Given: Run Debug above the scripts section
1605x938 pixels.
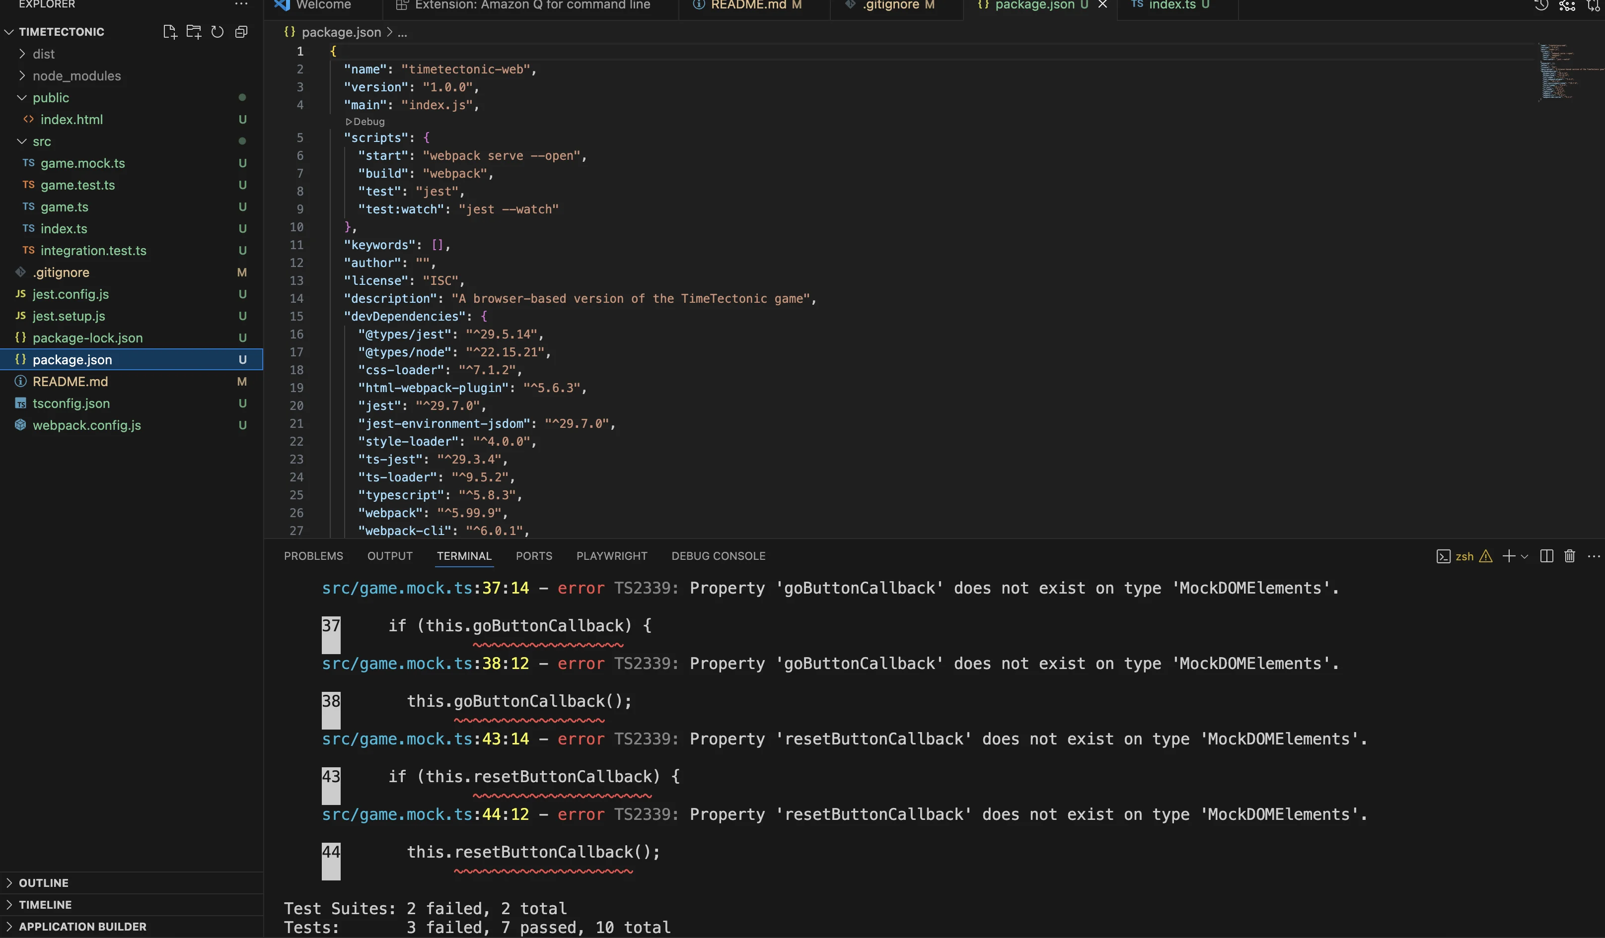Looking at the screenshot, I should coord(366,122).
